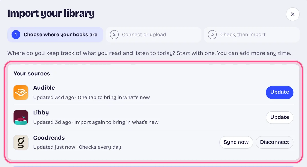Go to the "Connect or upload" step

[153, 34]
